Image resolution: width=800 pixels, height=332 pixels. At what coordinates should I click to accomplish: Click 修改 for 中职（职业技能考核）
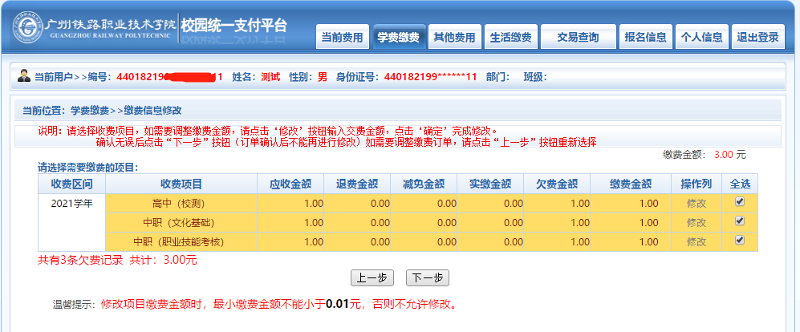(x=696, y=241)
